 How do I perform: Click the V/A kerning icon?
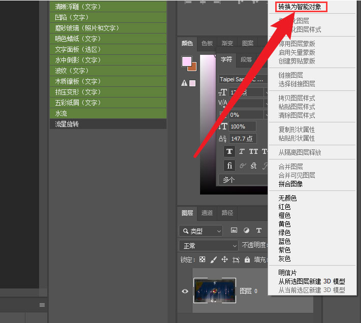[222, 103]
